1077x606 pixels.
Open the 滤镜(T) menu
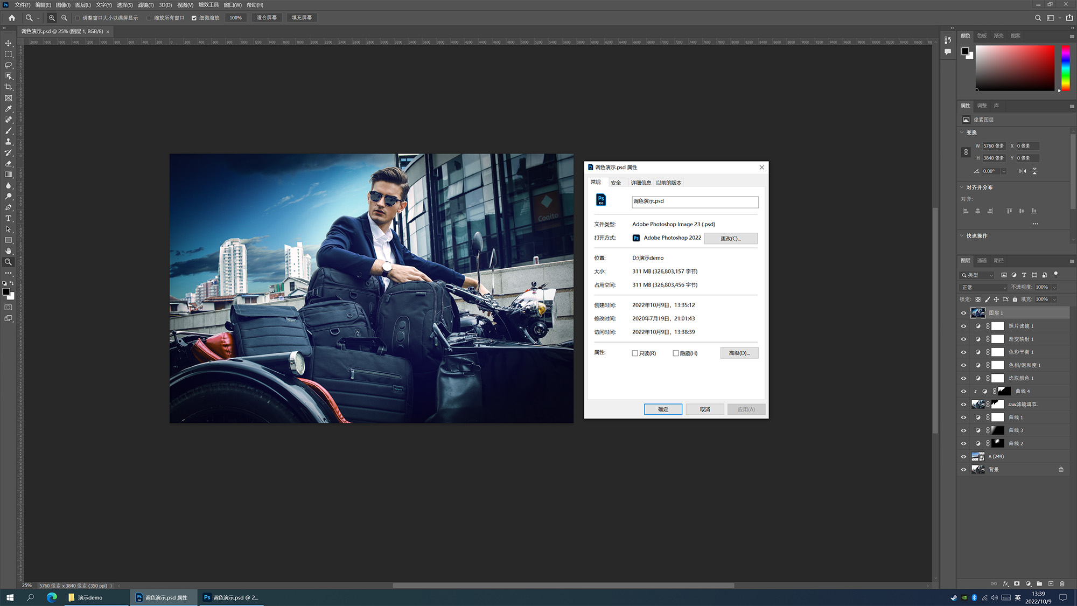(145, 5)
